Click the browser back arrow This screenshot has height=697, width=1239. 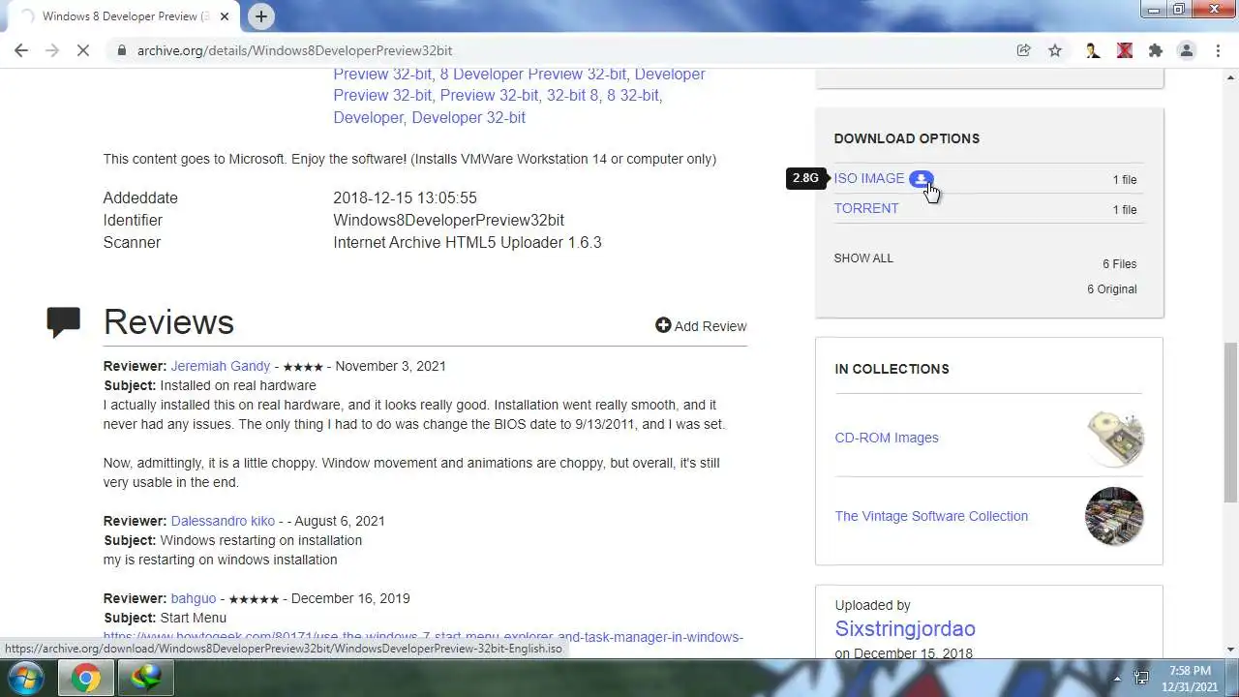(21, 50)
